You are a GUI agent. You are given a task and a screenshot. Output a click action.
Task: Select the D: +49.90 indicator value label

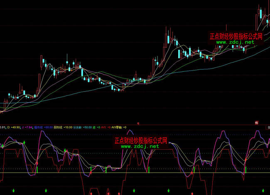pos(10,128)
